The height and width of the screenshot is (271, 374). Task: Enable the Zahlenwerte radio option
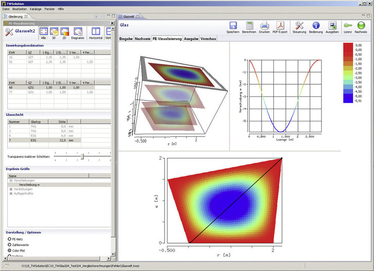pos(9,245)
